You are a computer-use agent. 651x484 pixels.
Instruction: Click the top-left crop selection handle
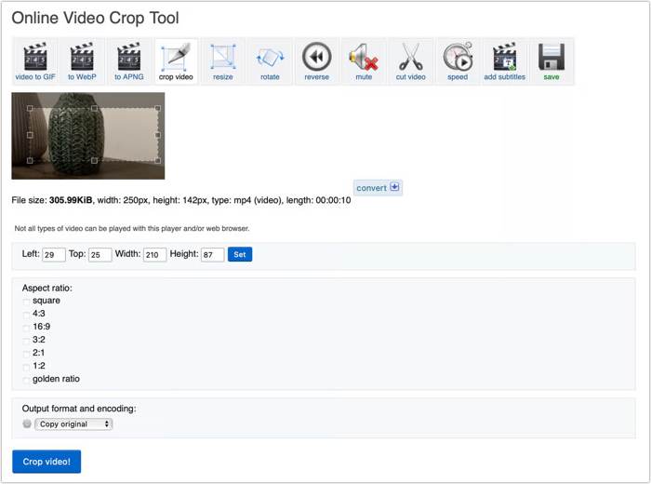click(30, 108)
